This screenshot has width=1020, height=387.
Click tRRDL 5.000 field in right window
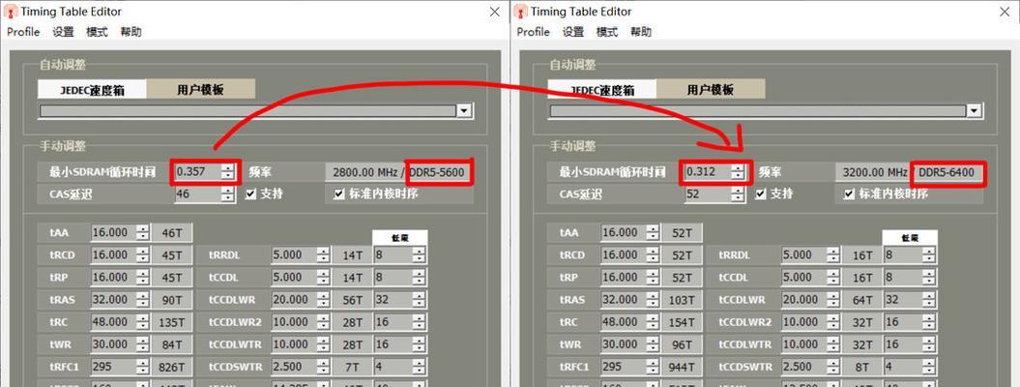pyautogui.click(x=803, y=255)
